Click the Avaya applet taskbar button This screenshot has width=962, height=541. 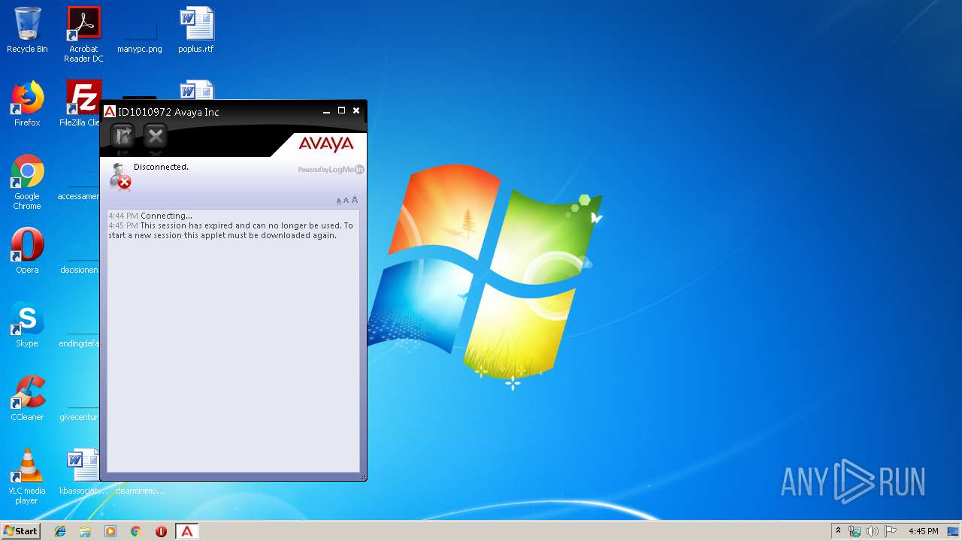(186, 531)
